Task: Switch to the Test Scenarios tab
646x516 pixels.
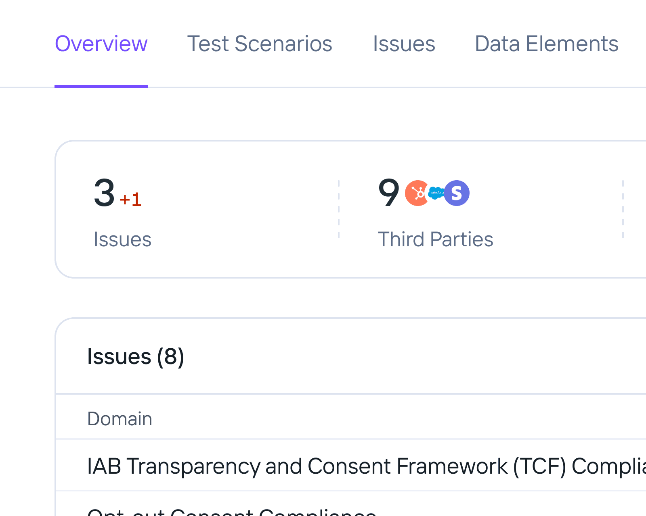Action: point(260,44)
